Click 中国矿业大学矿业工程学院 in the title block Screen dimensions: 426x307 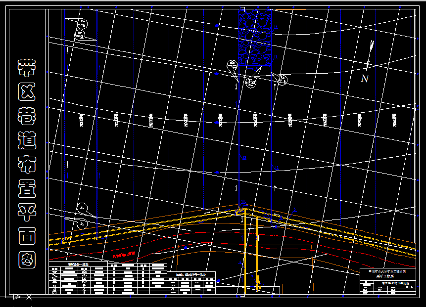pos(387,271)
